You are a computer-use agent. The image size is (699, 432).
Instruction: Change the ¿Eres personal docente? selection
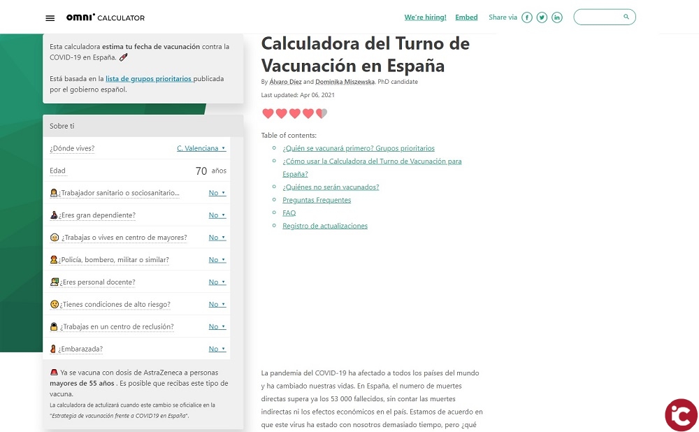(x=217, y=282)
